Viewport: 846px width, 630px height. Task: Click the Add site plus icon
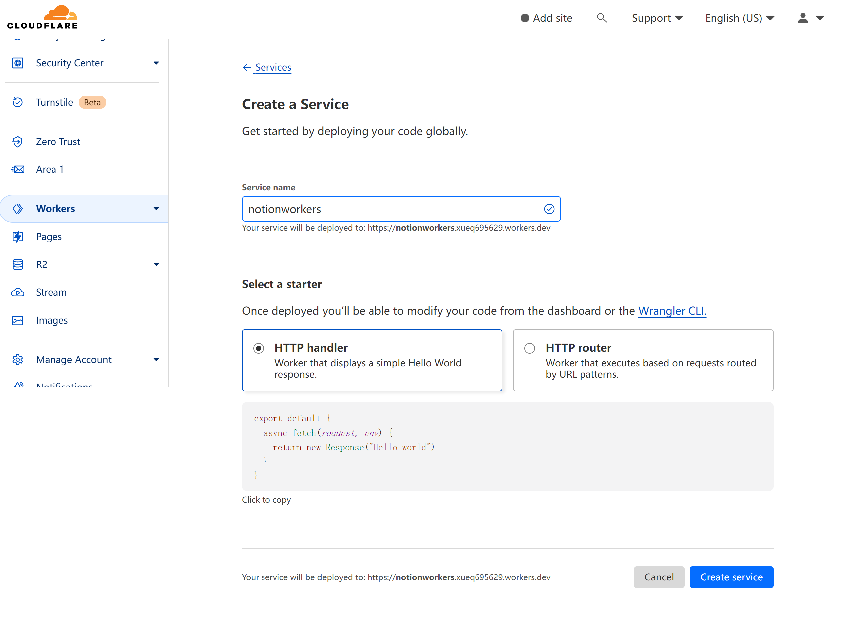pos(525,18)
